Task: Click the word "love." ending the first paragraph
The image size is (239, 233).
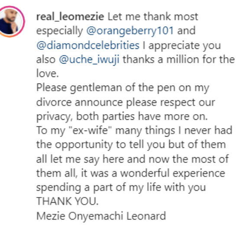Action: (x=48, y=73)
